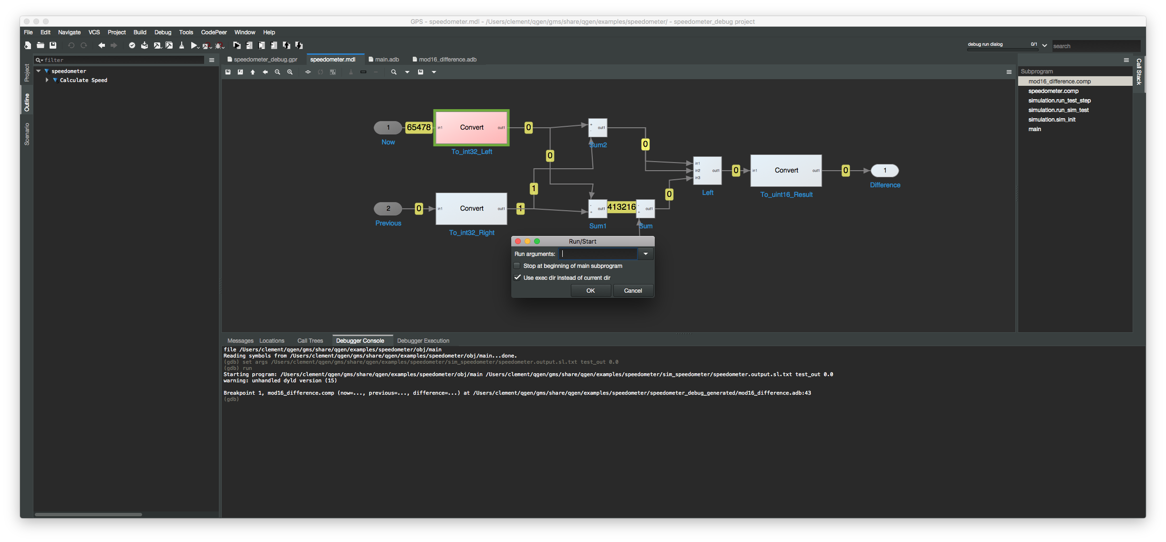Screen dimensions: 1166x542
Task: Click the diagram up arrow to parent
Action: click(x=253, y=72)
